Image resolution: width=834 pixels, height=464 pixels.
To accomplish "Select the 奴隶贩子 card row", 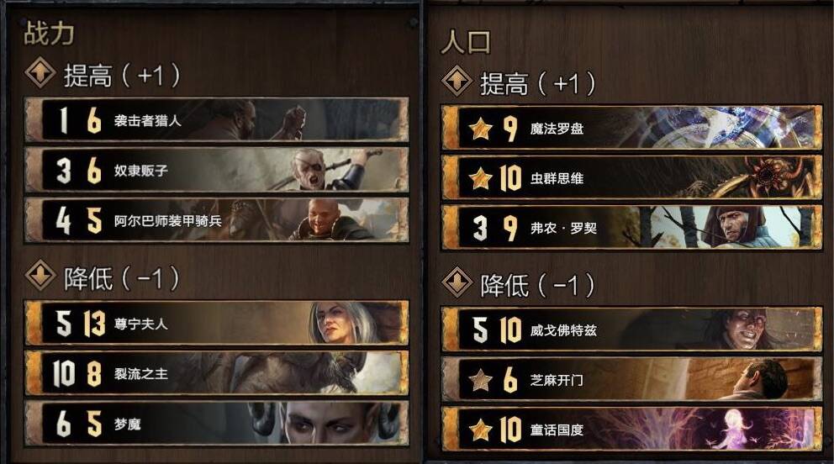I will coord(217,170).
